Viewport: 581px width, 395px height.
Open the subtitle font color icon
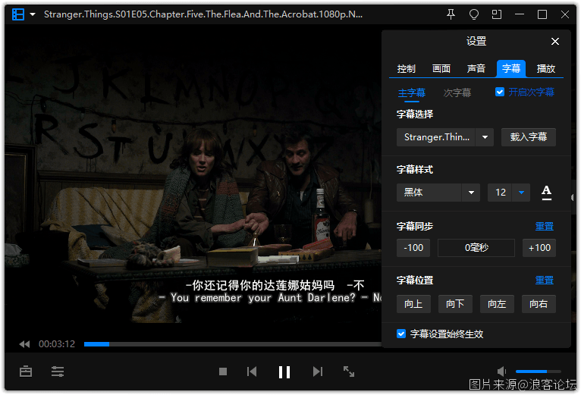pos(546,193)
